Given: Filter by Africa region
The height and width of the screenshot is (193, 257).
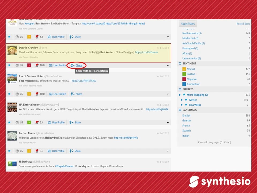Looking at the screenshot, I should pos(187,53).
